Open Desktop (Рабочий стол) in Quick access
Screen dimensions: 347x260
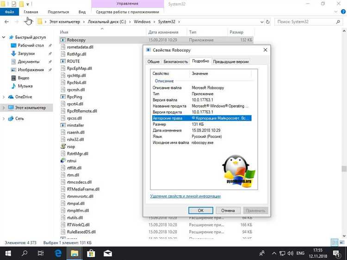point(31,45)
